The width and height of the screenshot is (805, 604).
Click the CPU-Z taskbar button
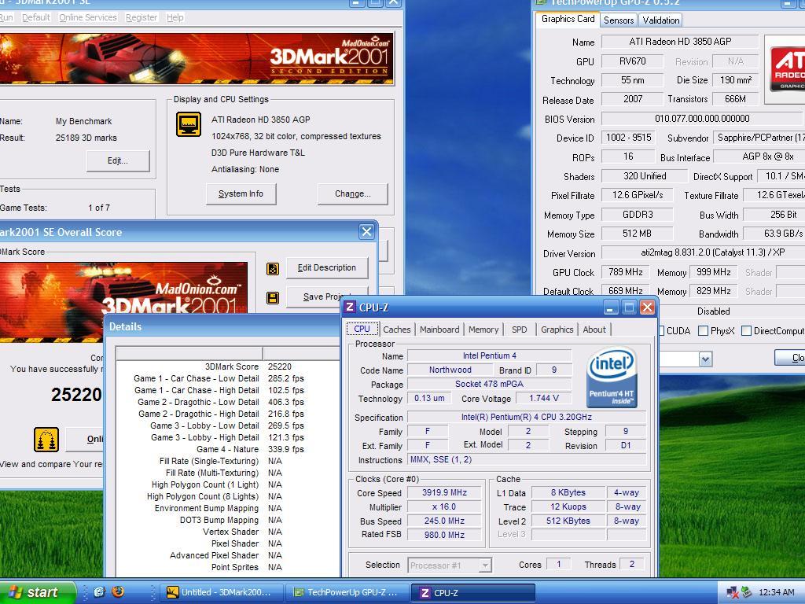473,592
